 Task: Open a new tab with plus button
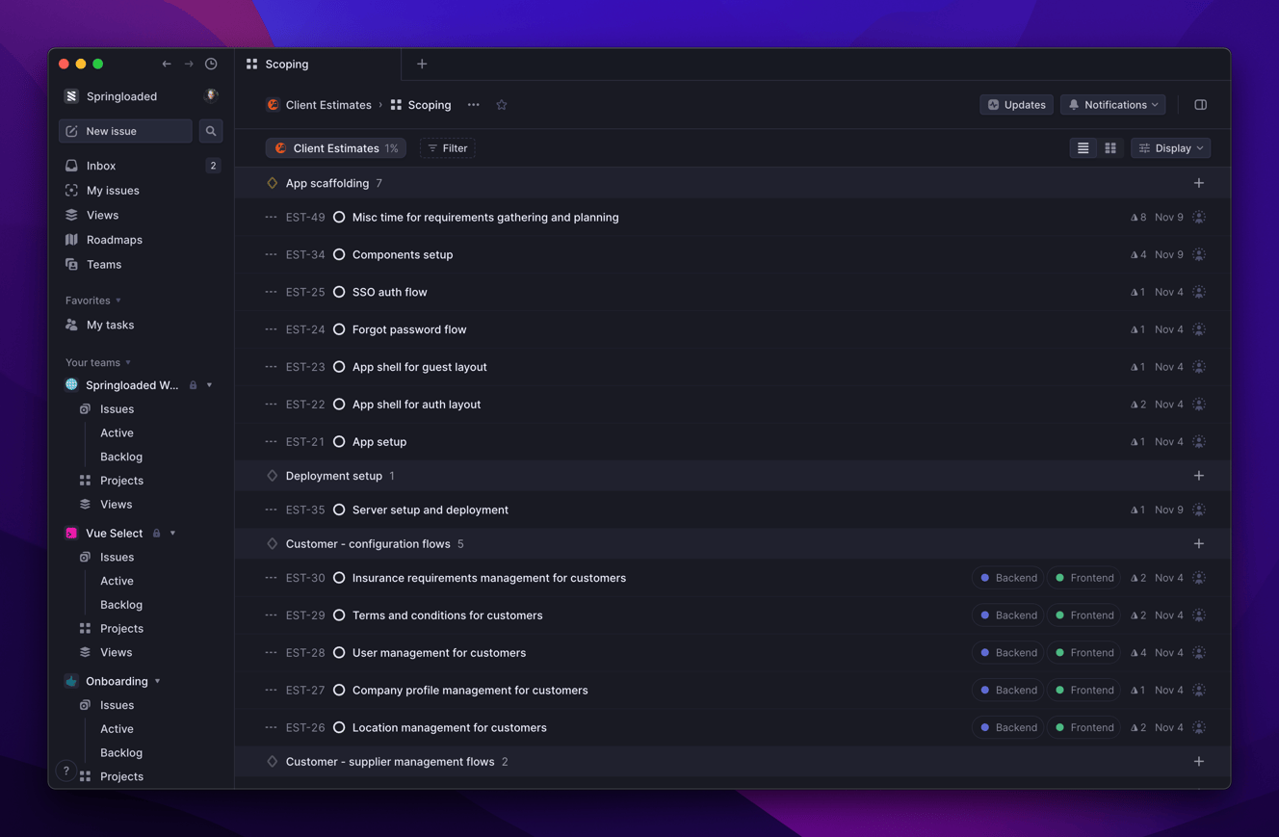(422, 65)
